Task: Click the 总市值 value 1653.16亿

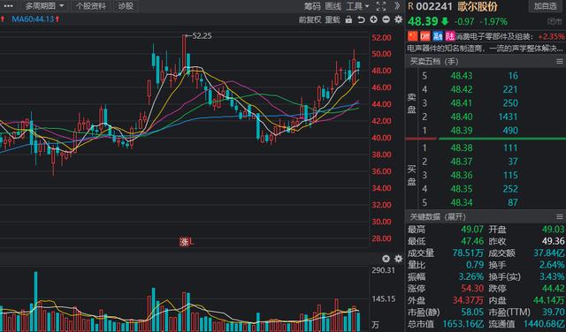Action: coord(463,324)
